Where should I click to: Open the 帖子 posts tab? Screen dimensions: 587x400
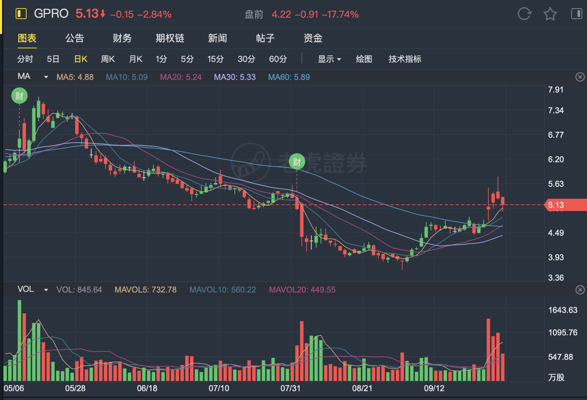(265, 38)
